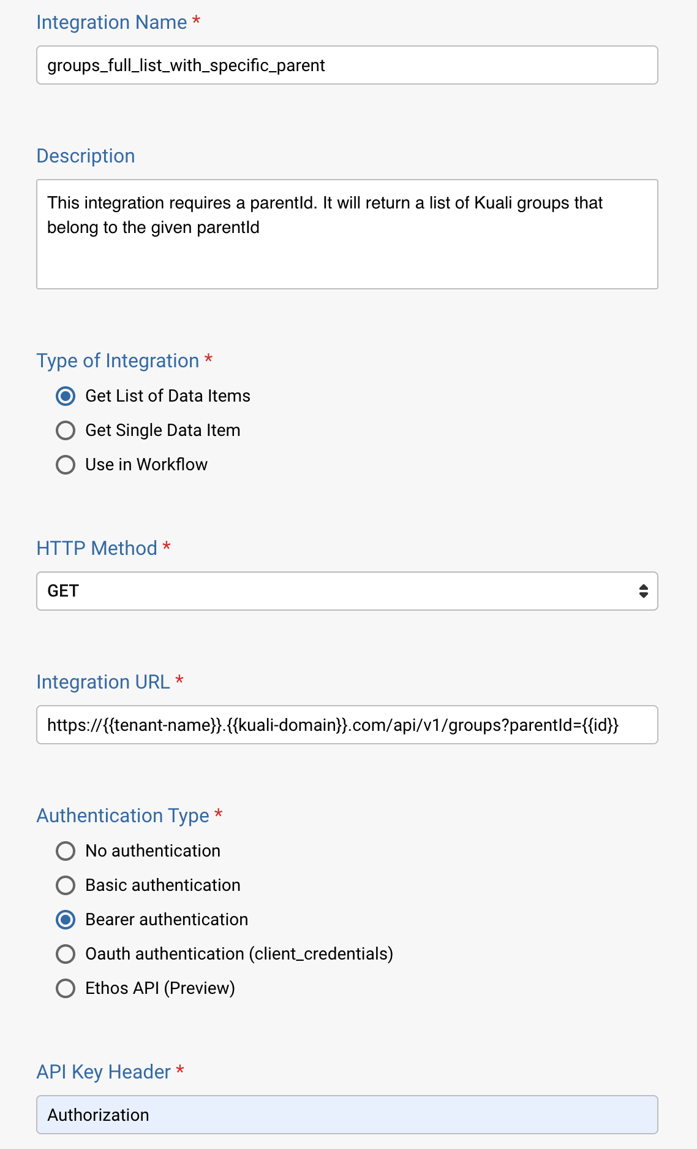Select the Get List of Data Items option
This screenshot has height=1149, width=697.
(x=66, y=396)
